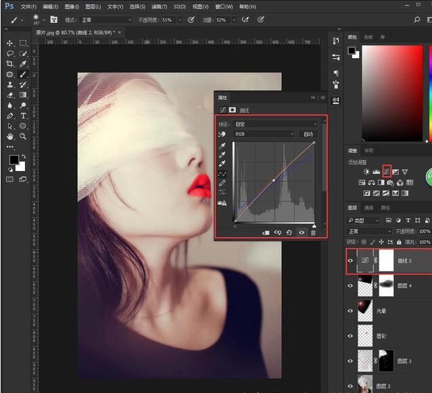432x393 pixels.
Task: Select the Horizontal Type tool
Action: [x=23, y=116]
